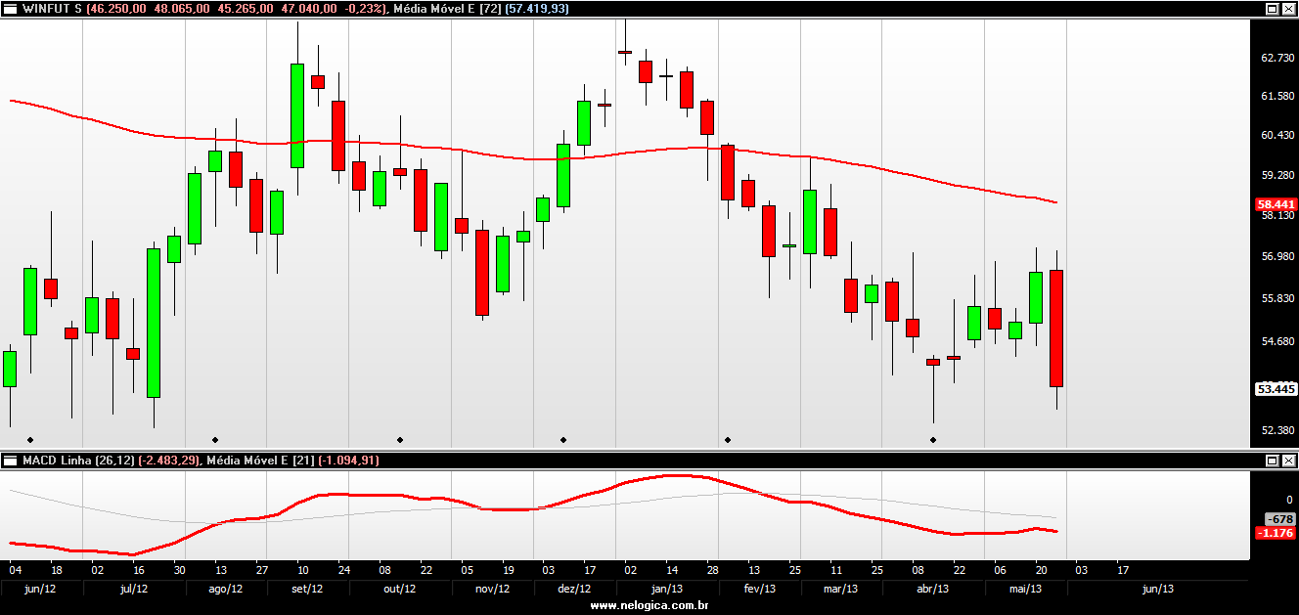
Task: Click the out/12 month label
Action: click(399, 589)
